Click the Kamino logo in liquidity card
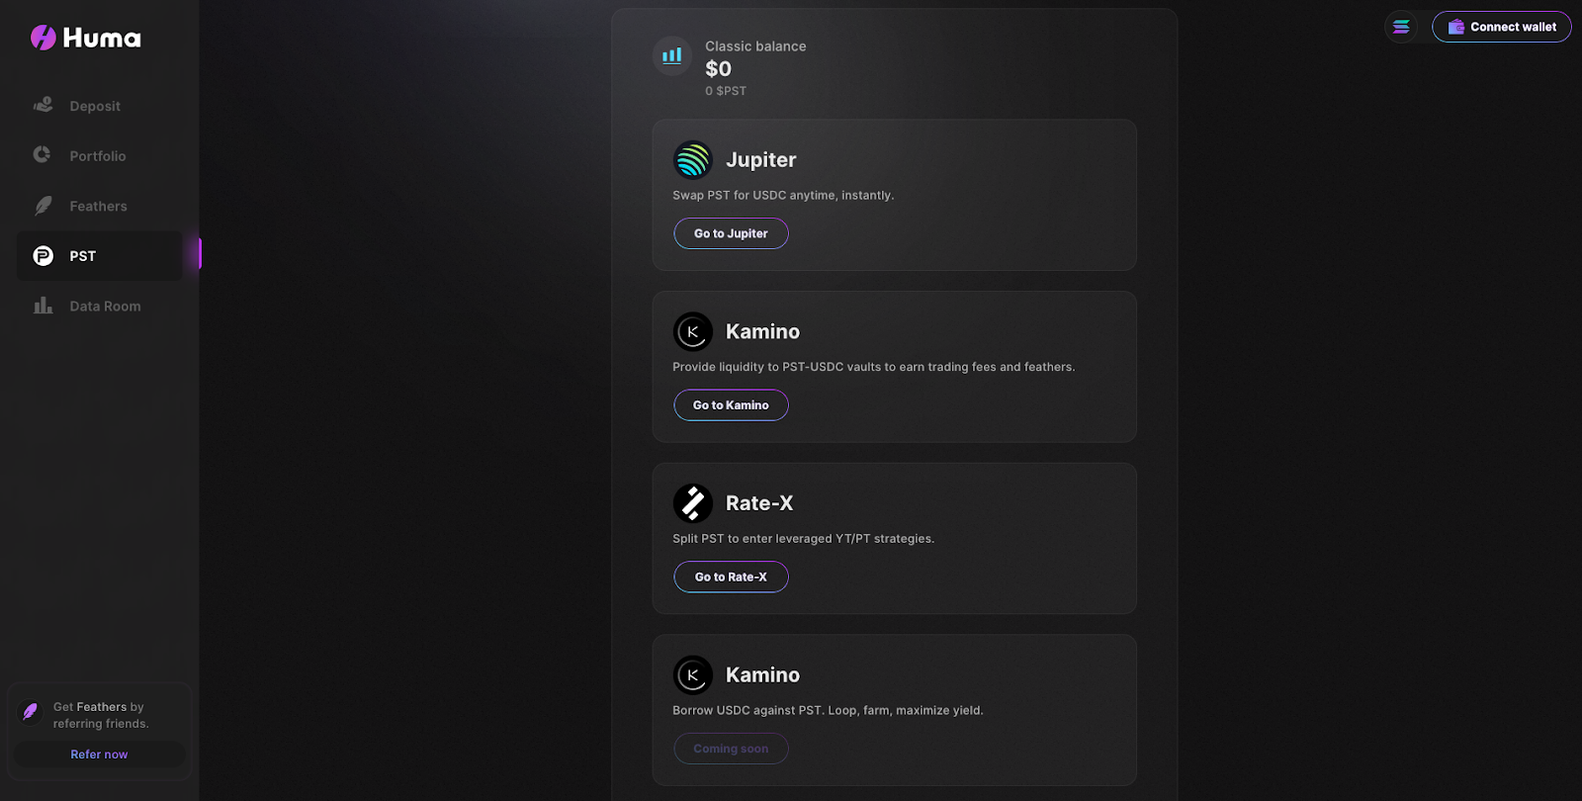 coord(692,331)
